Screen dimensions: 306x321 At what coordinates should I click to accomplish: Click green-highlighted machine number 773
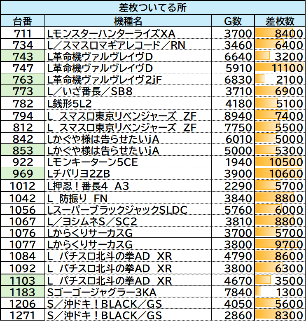point(23,91)
